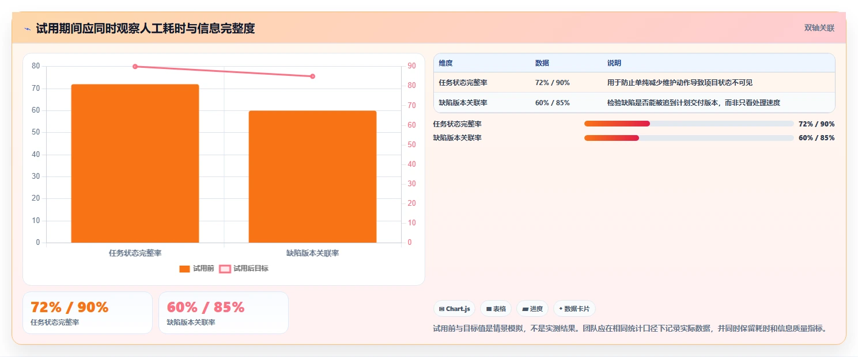This screenshot has width=858, height=357.
Task: Click the 缺陷版本关联率 progress bar label
Action: (458, 137)
